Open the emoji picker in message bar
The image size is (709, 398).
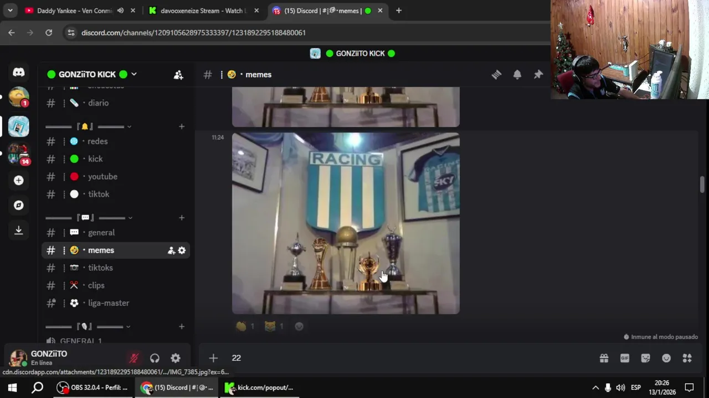pos(666,358)
